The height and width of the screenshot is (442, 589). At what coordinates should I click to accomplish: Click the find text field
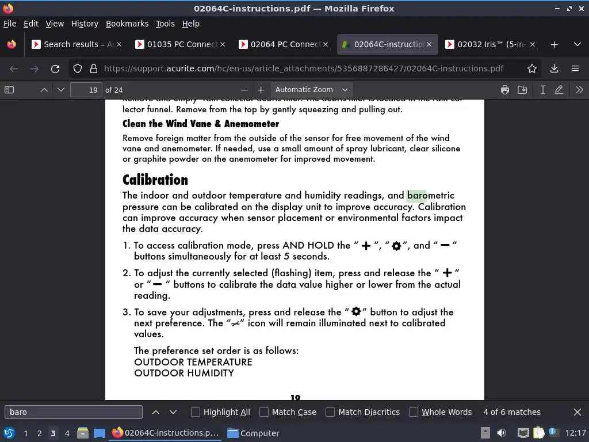click(74, 412)
